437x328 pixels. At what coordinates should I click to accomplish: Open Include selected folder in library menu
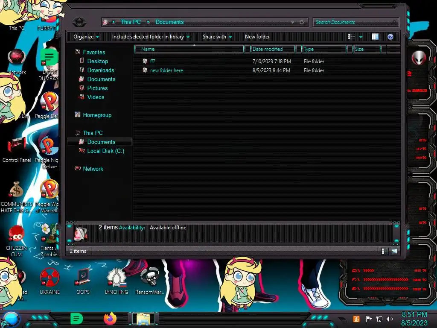(x=151, y=37)
